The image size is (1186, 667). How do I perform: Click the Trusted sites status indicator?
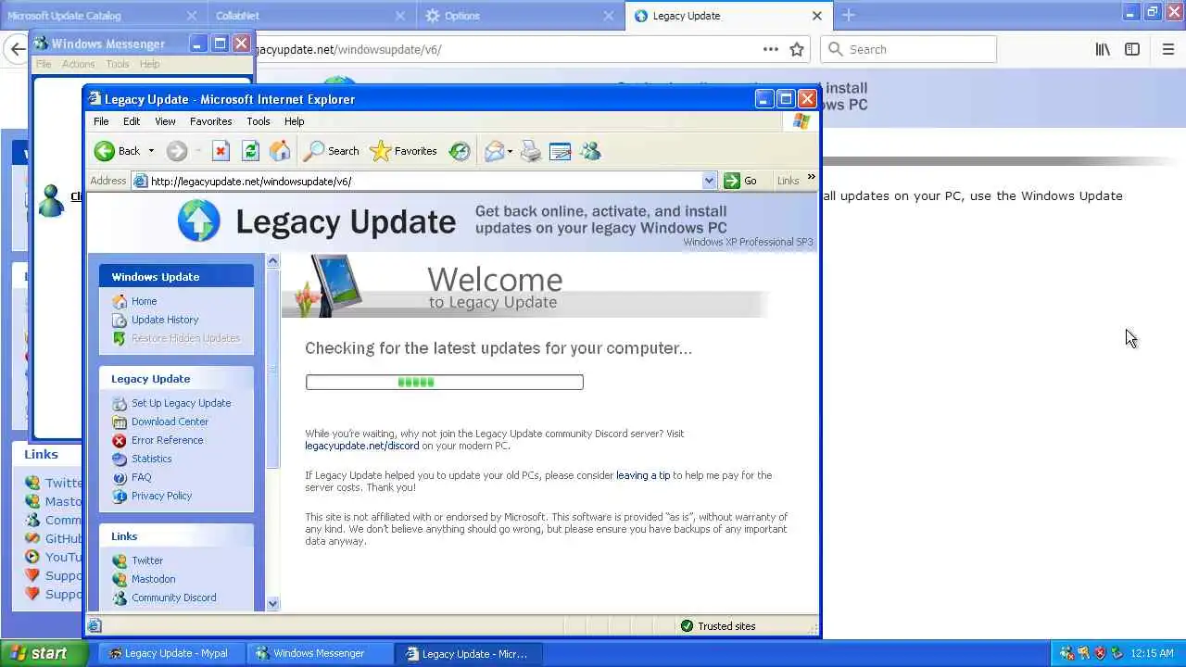pyautogui.click(x=718, y=626)
